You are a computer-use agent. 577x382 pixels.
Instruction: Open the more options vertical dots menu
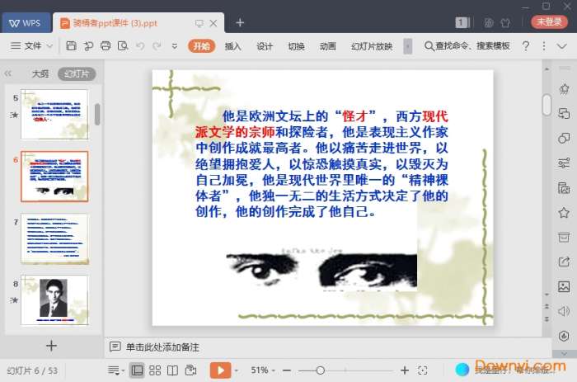(x=544, y=46)
